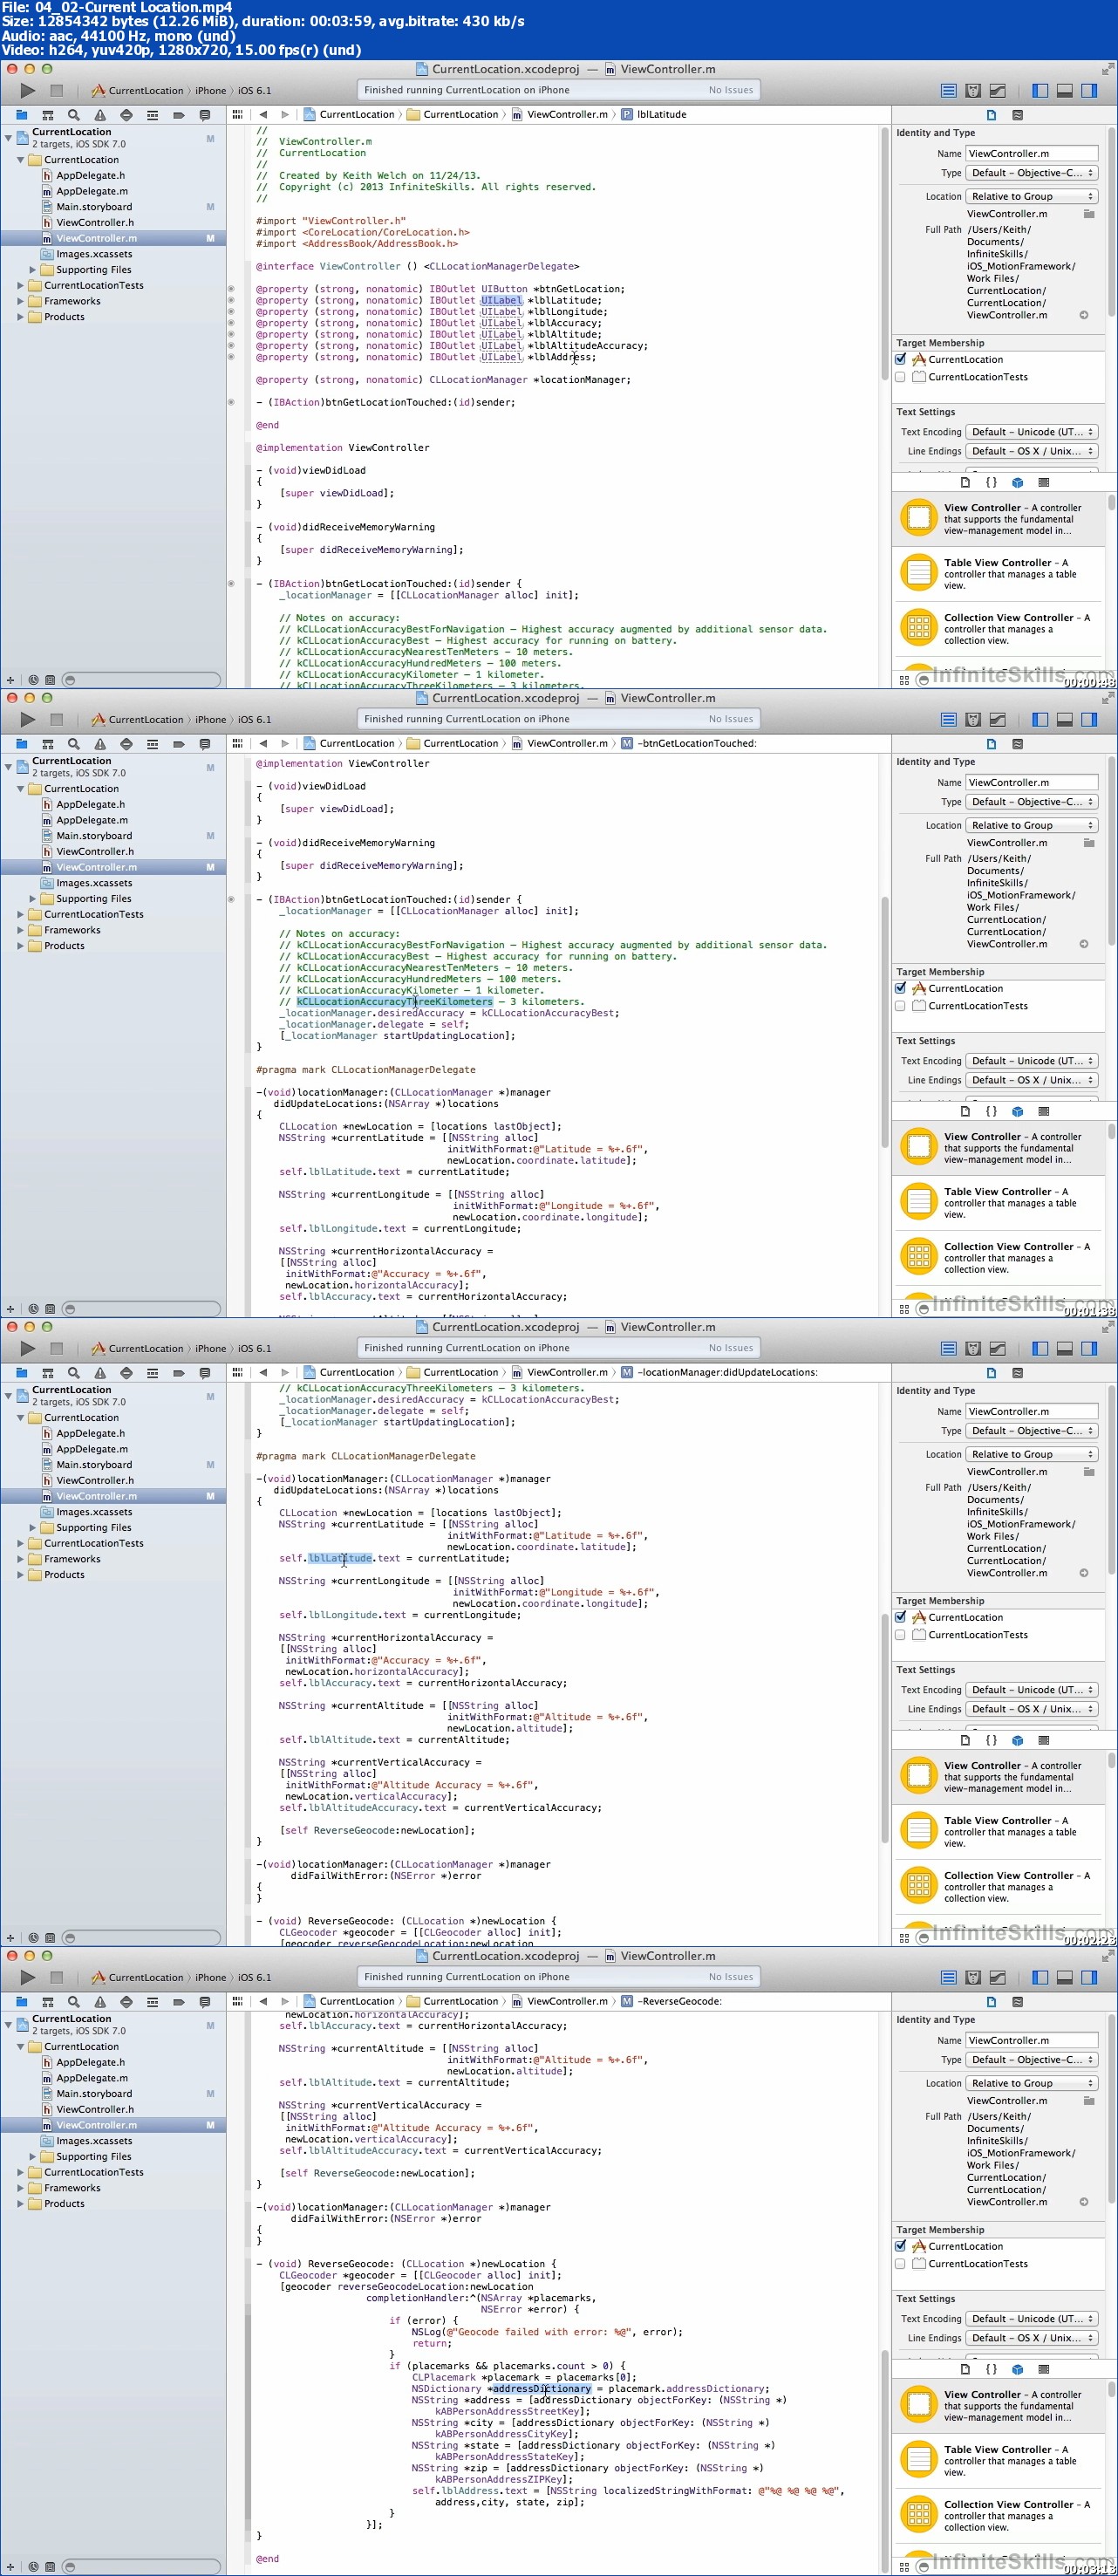Screen dimensions: 1118x2576
Task: Open the Code Snippet library in the lblLatitude frame
Action: pyautogui.click(x=991, y=482)
